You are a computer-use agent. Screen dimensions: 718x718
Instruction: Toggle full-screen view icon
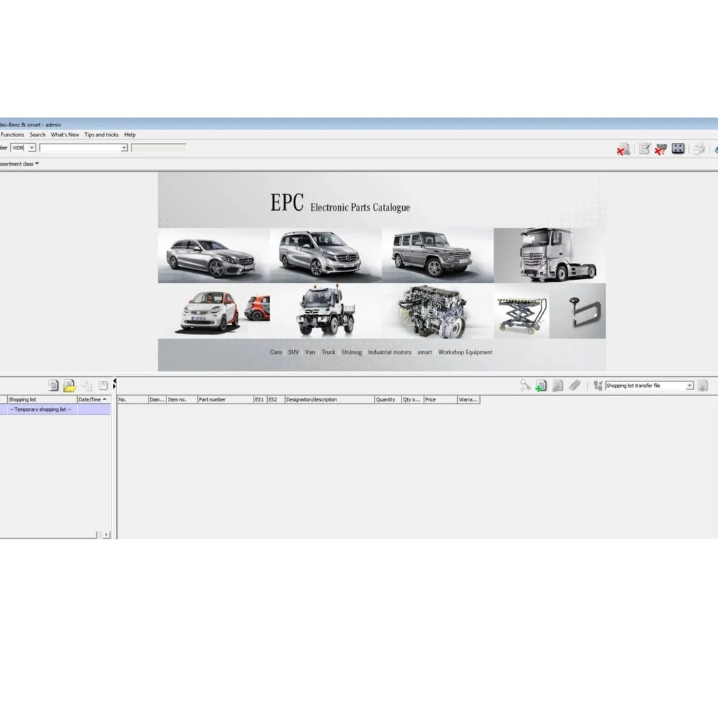coord(678,149)
